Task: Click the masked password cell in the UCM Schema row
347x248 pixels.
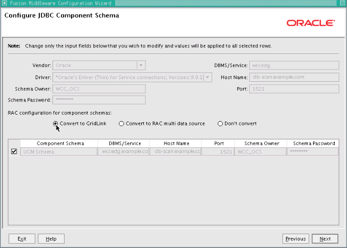Action: [x=313, y=151]
